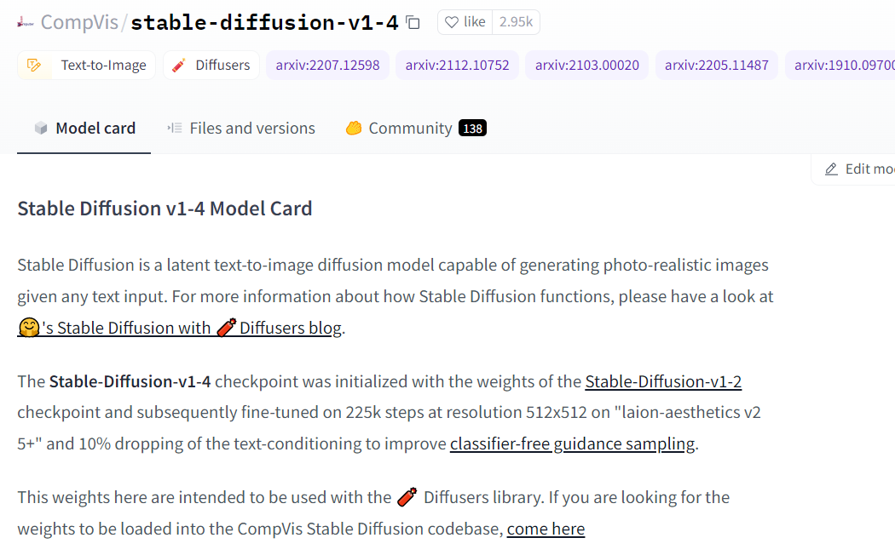Click the Community hugging face icon
This screenshot has width=895, height=555.
(x=354, y=128)
